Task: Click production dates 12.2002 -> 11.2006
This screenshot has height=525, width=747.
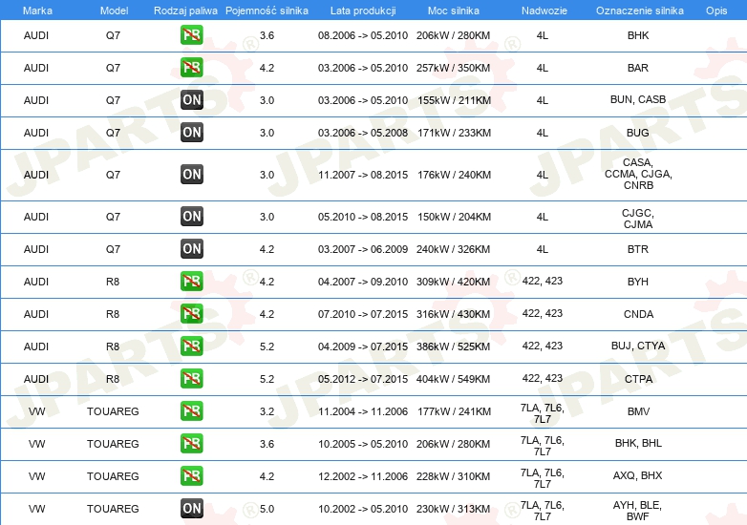Action: tap(363, 476)
